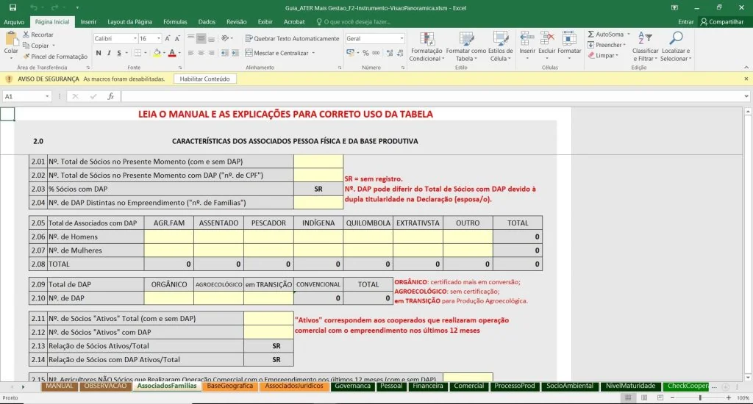Image resolution: width=753 pixels, height=404 pixels.
Task: Select the Format Painter brush tool
Action: coord(27,57)
